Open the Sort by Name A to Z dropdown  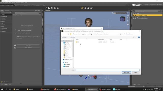[x=27, y=15]
